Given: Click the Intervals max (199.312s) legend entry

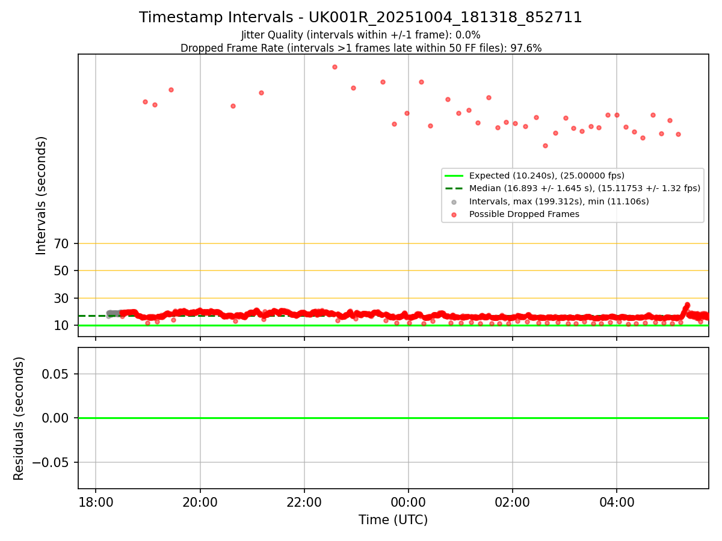Looking at the screenshot, I should pyautogui.click(x=559, y=202).
